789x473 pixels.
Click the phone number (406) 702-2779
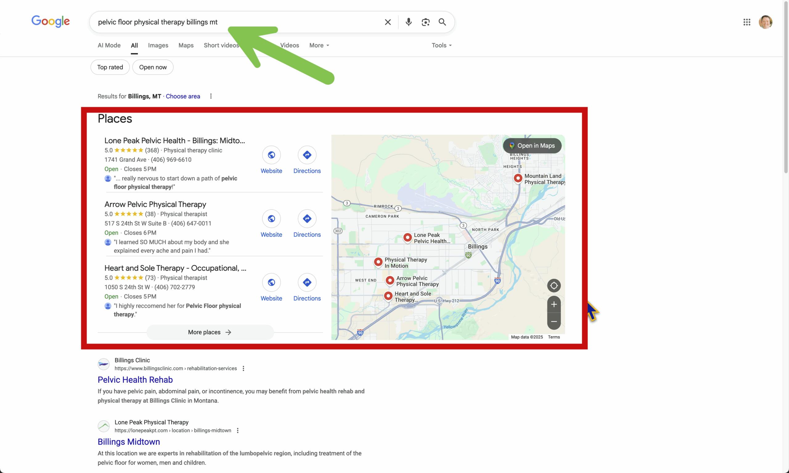point(174,287)
